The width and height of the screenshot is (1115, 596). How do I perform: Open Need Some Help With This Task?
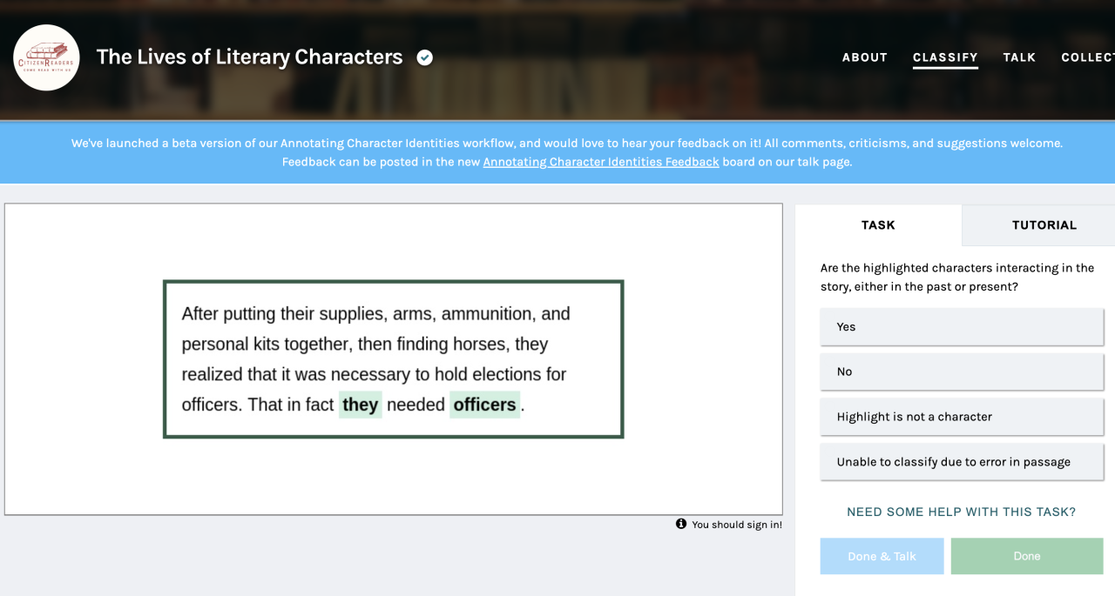(961, 512)
